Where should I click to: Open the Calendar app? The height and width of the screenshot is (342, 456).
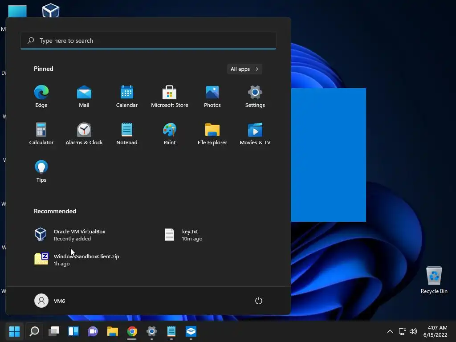[127, 96]
